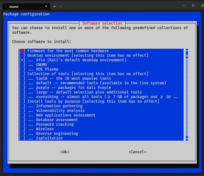Open a new terminal tab with plus icon

pyautogui.click(x=54, y=6)
